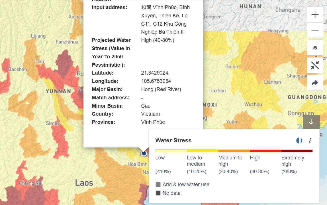Click the Low pale yellow swatch

click(171, 151)
